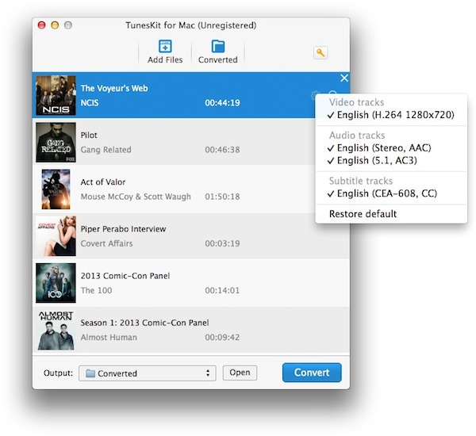Click the gear settings icon on NCIS row
This screenshot has height=436, width=476.
316,95
